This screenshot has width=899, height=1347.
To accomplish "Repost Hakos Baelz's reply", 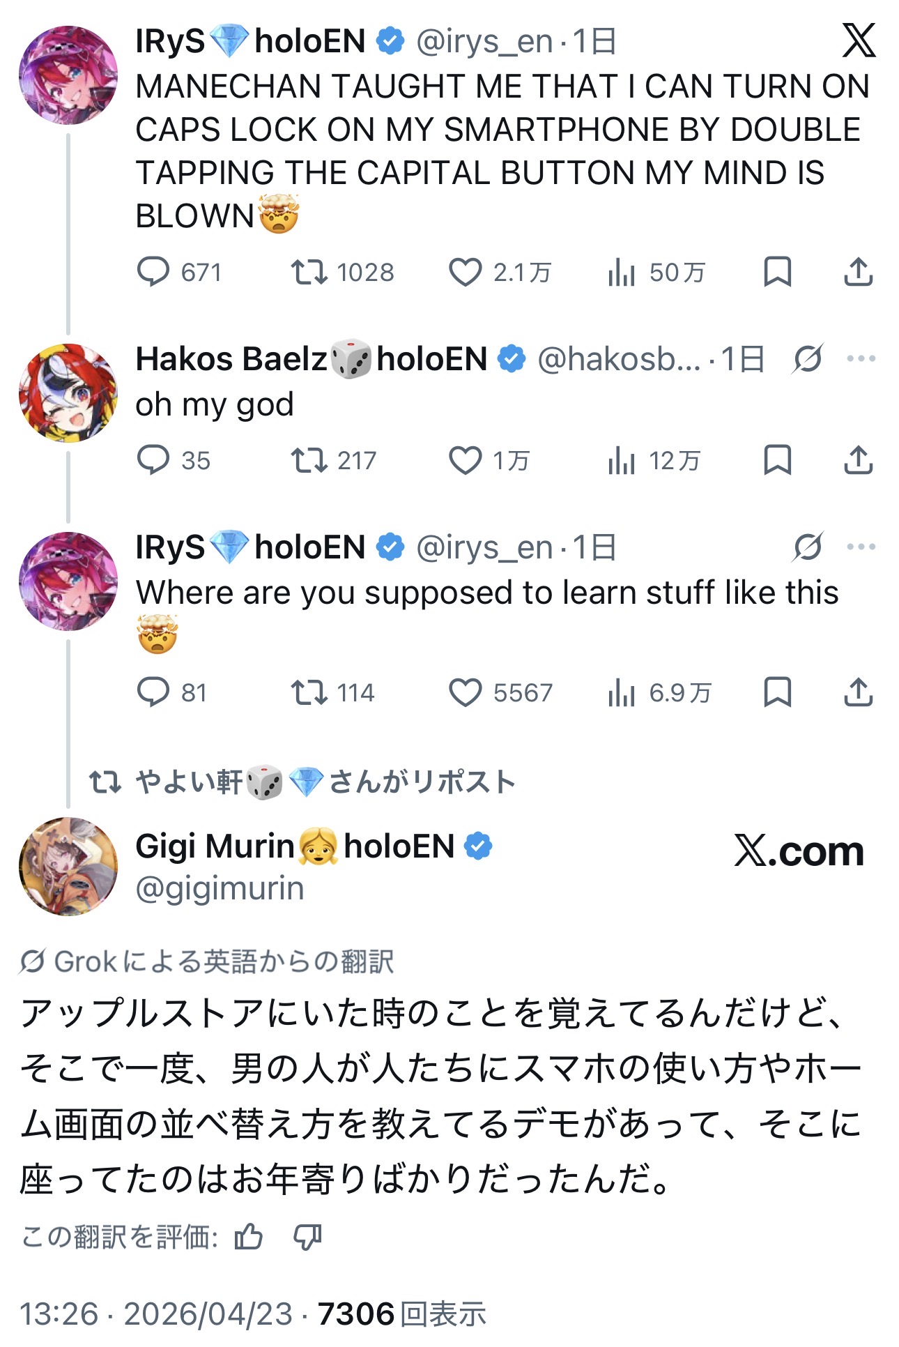I will point(309,460).
